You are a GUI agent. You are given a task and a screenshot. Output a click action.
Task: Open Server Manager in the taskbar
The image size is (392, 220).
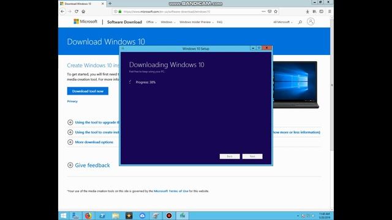[75, 216]
